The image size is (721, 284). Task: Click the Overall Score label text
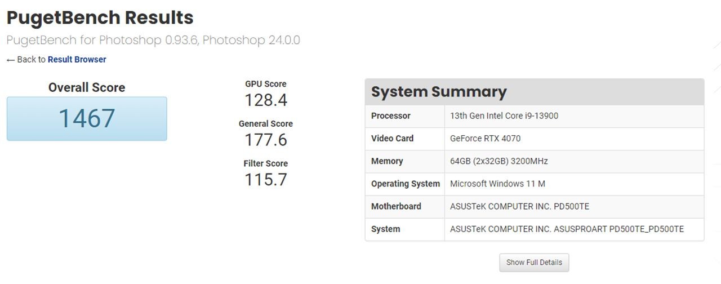pos(87,87)
